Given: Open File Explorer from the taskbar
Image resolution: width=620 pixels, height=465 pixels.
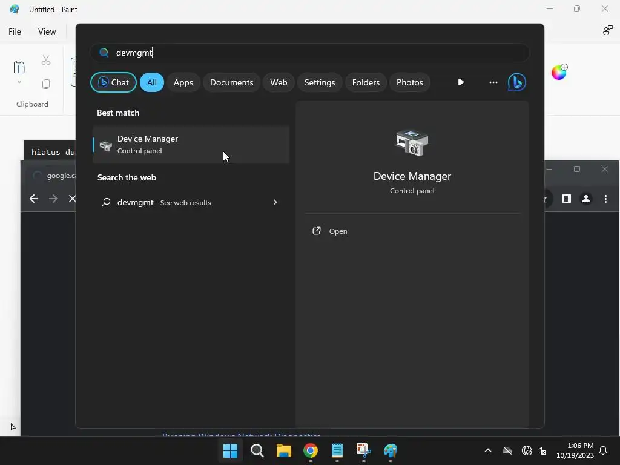Looking at the screenshot, I should (284, 450).
